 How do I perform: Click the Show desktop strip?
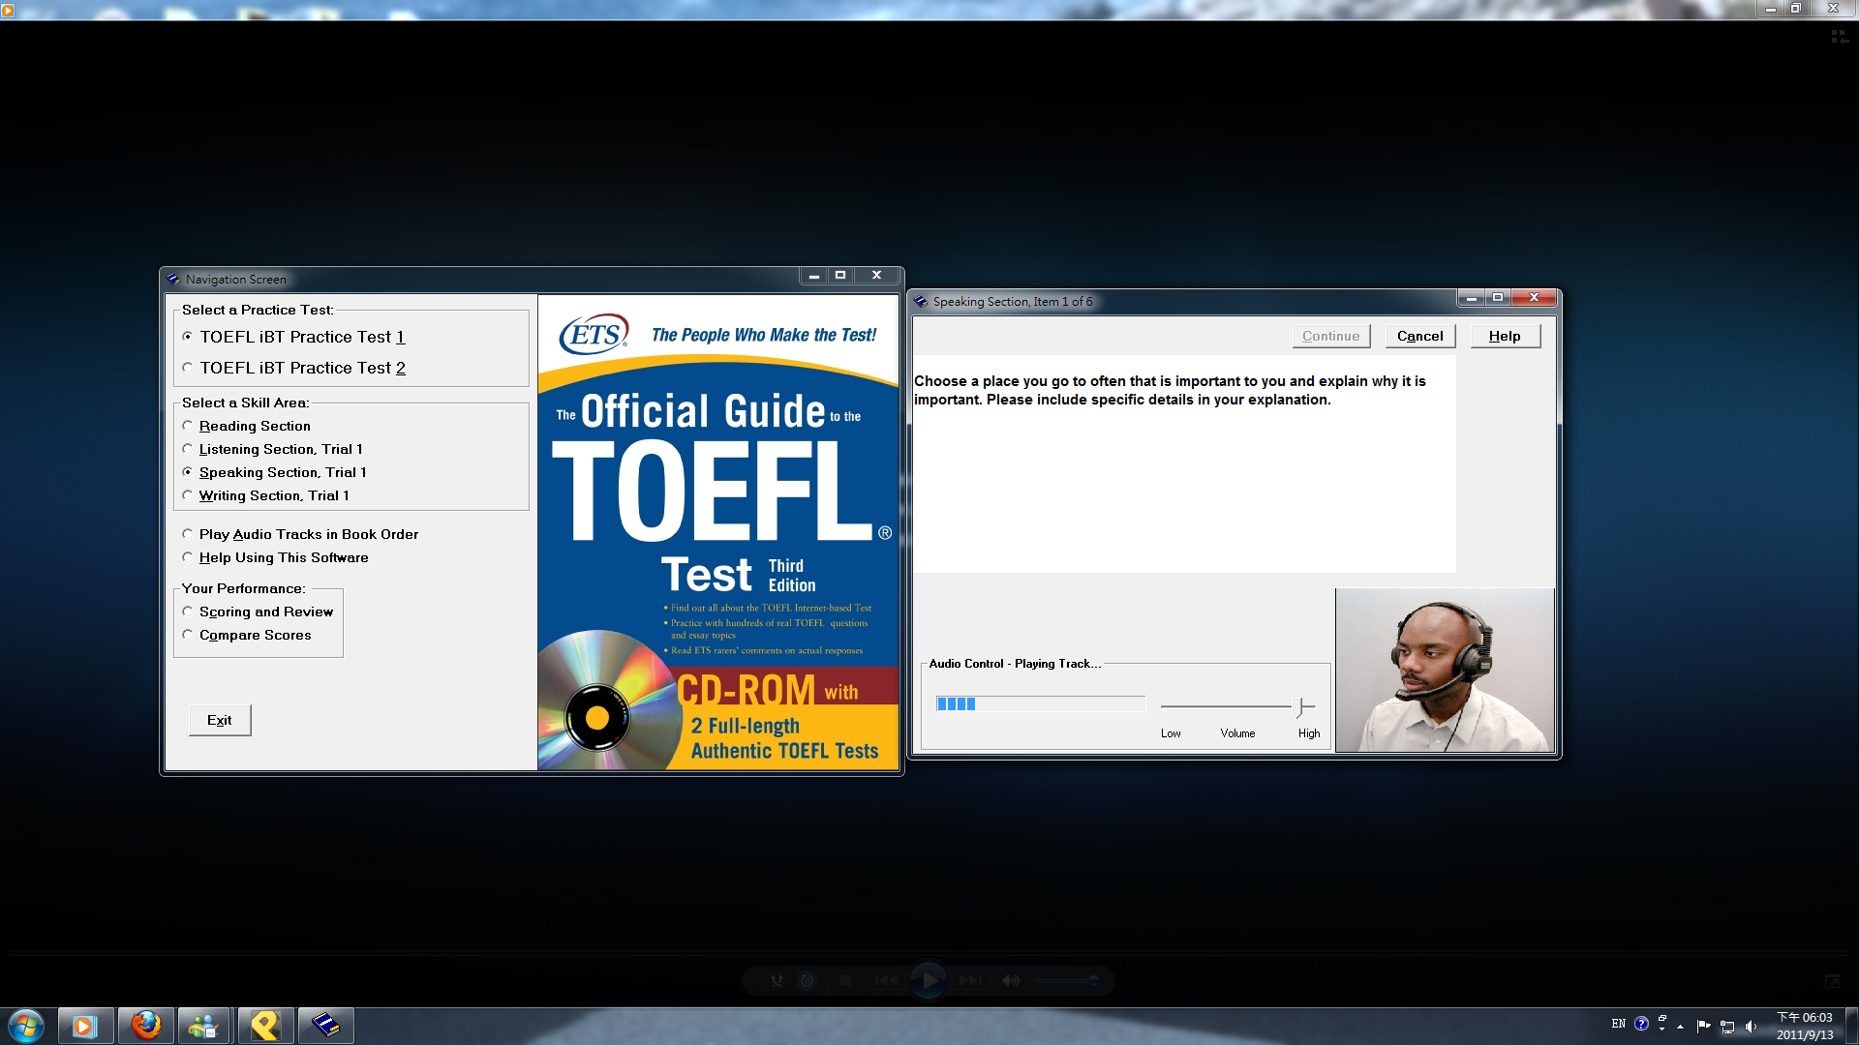tap(1851, 1026)
